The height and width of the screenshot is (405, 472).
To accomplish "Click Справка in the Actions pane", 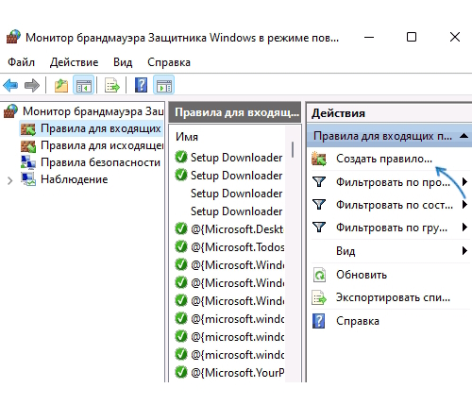I will [x=358, y=321].
